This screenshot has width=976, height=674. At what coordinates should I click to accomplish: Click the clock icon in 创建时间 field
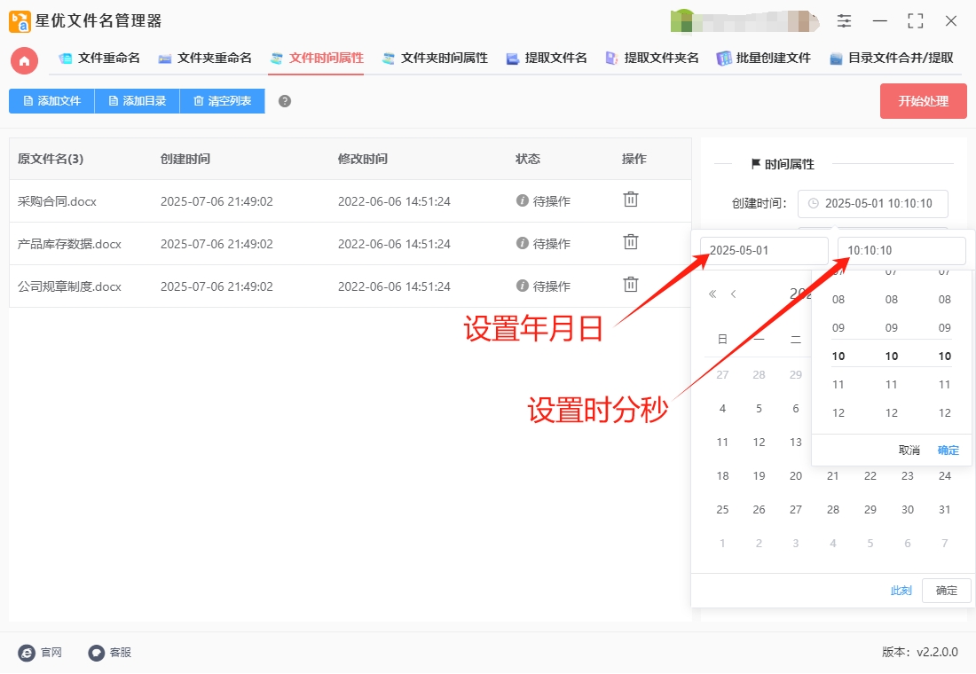[x=813, y=203]
